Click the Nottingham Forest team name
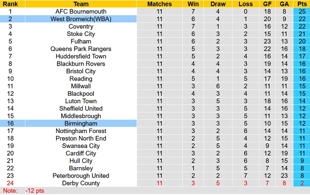 pyautogui.click(x=81, y=131)
